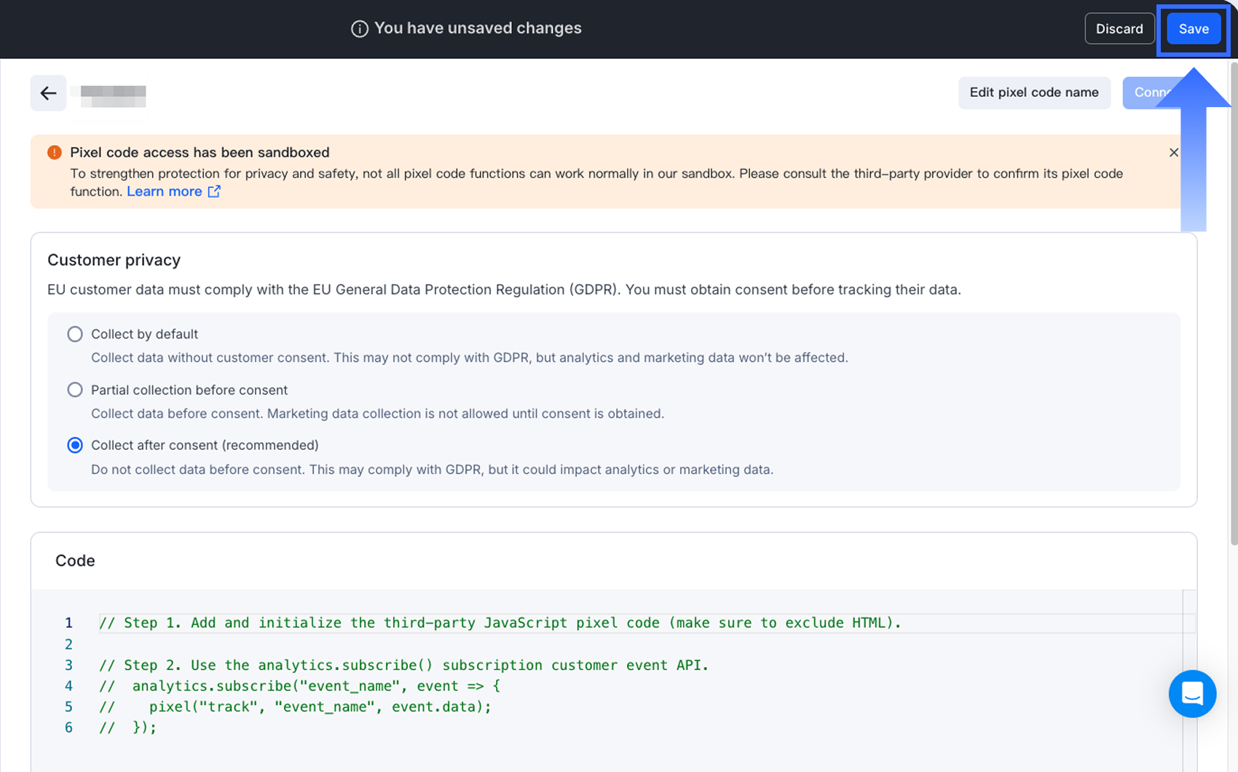Click Edit pixel code name
This screenshot has height=772, width=1238.
(1033, 92)
